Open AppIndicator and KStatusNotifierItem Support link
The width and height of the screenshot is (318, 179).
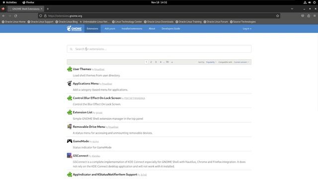click(x=105, y=175)
